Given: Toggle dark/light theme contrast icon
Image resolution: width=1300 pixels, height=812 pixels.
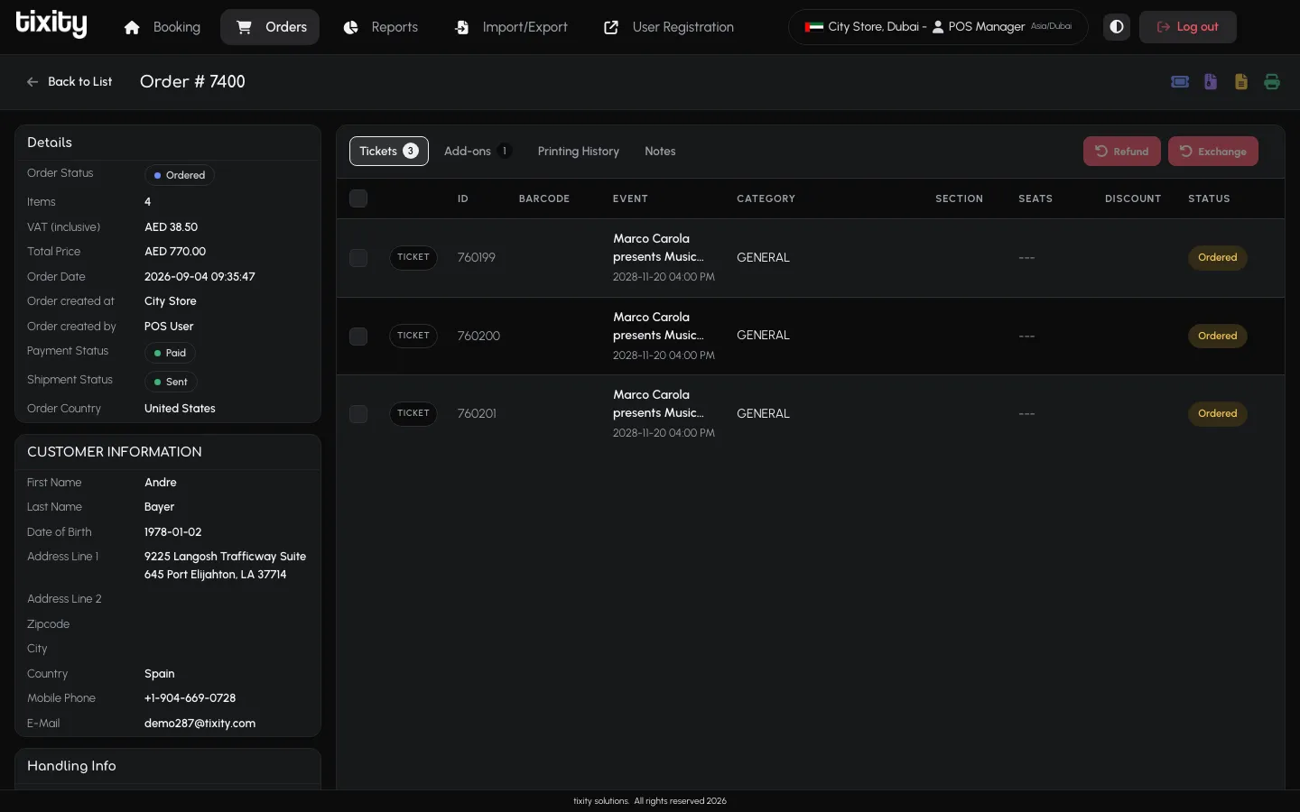Looking at the screenshot, I should coord(1117,27).
